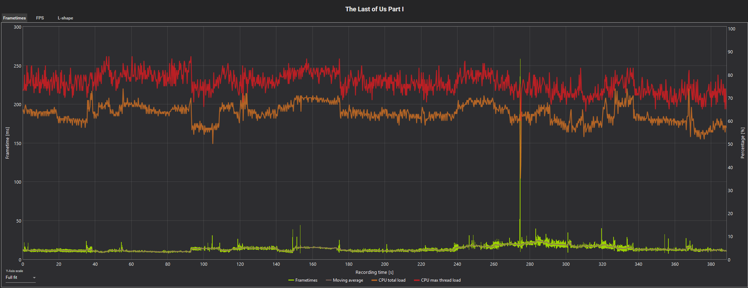Click the '10' tick on the percentage axis
Screen dimensions: 748x288
tap(730, 237)
